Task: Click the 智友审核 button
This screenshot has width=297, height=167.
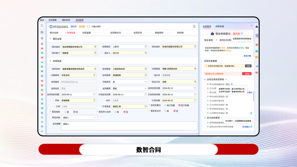Action: click(x=208, y=40)
